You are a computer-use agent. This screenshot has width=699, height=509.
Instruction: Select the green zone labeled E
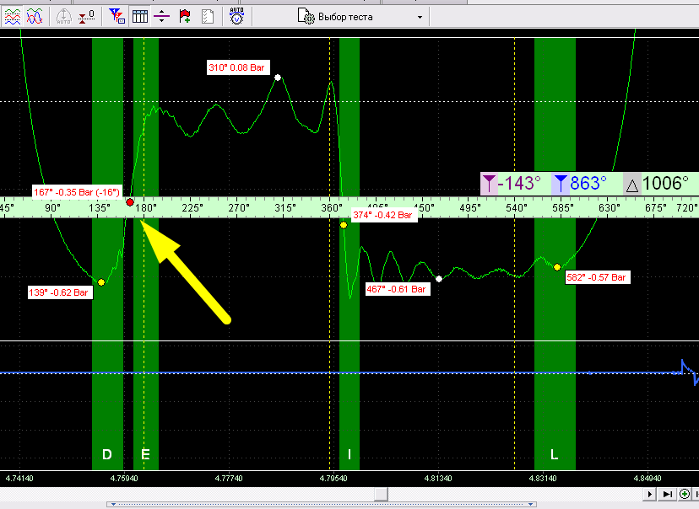point(146,254)
